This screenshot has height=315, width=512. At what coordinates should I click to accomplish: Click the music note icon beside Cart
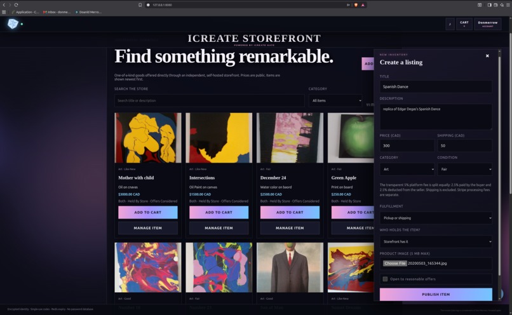450,24
